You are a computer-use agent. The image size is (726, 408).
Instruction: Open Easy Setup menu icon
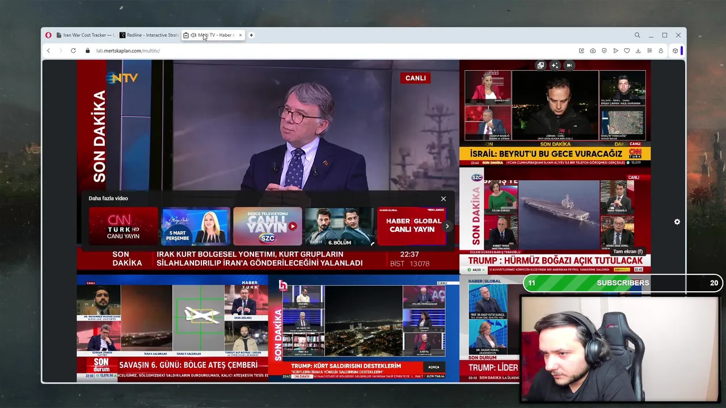[x=649, y=50]
